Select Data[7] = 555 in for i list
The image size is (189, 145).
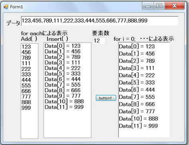point(137,97)
